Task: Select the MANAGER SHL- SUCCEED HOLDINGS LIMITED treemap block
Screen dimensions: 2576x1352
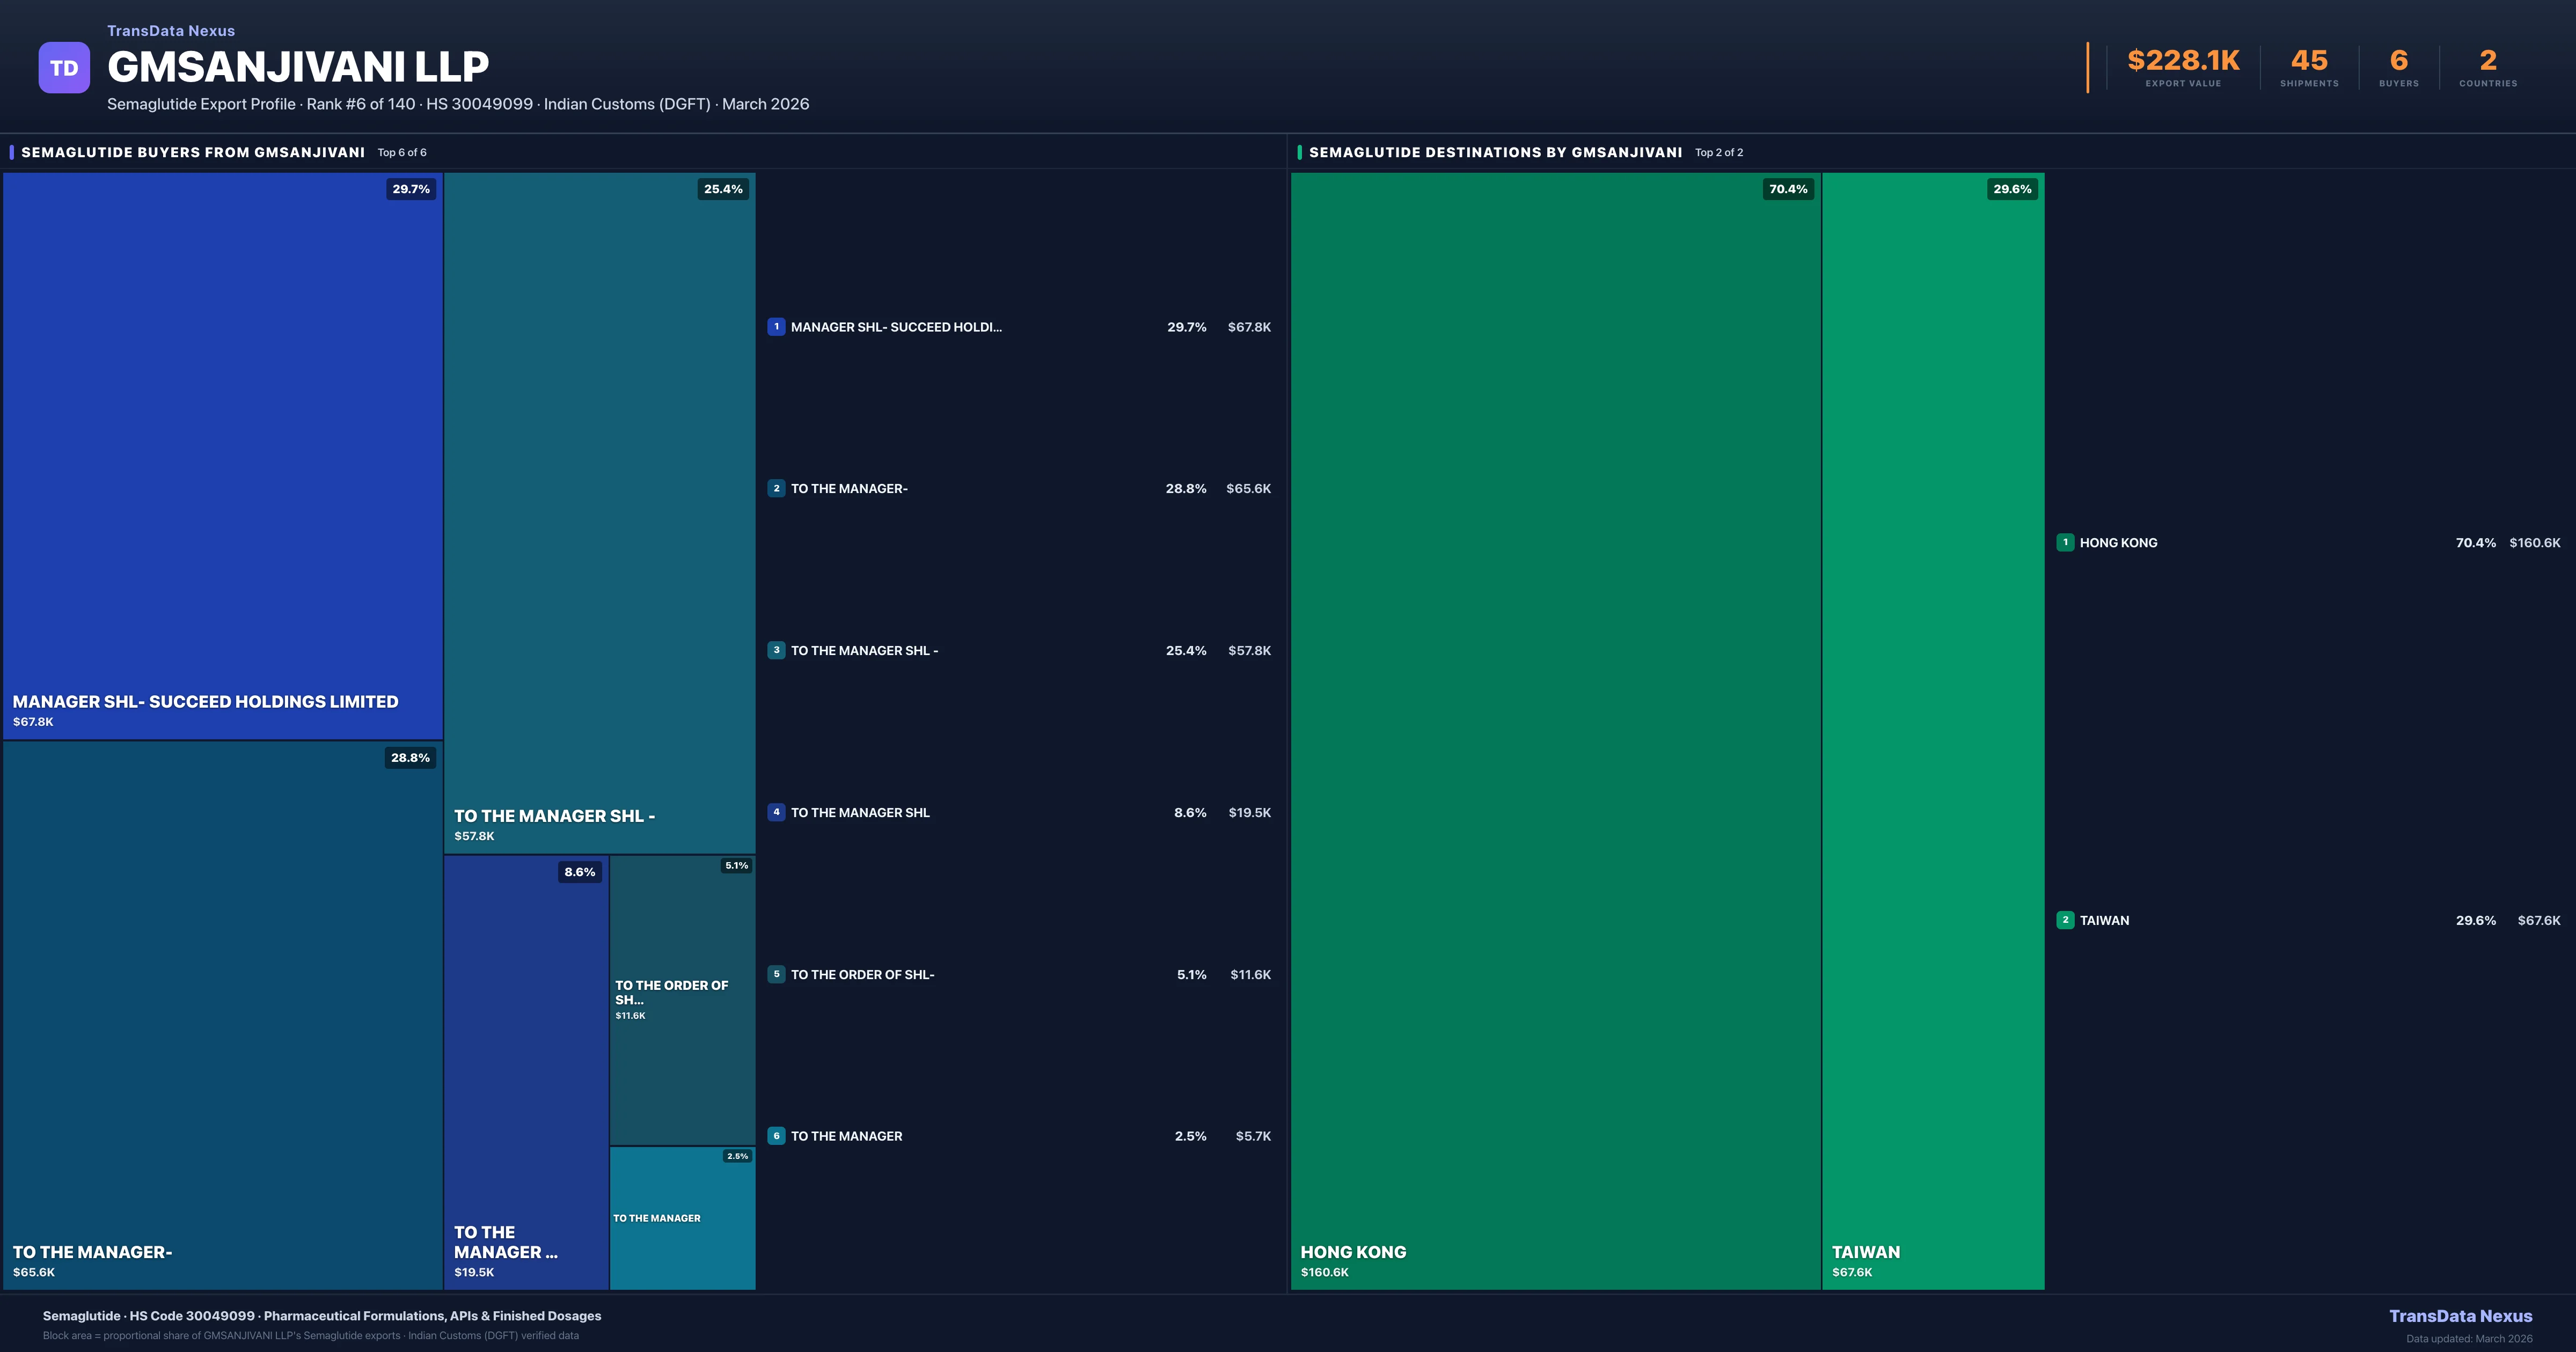Action: [x=222, y=455]
